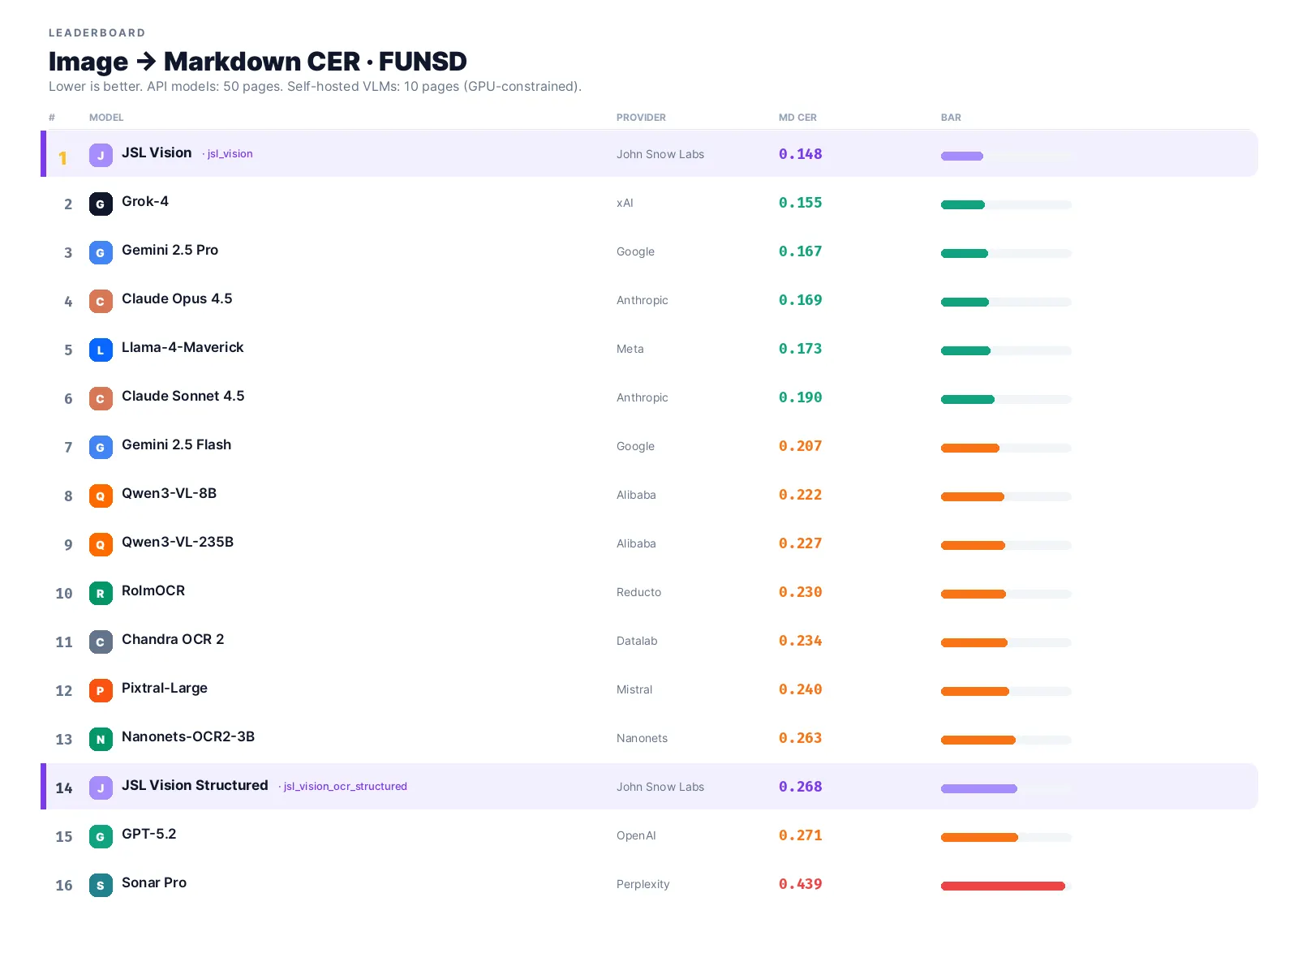Click the Claude Sonnet 4.5 model name
This screenshot has width=1298, height=953.
click(183, 396)
